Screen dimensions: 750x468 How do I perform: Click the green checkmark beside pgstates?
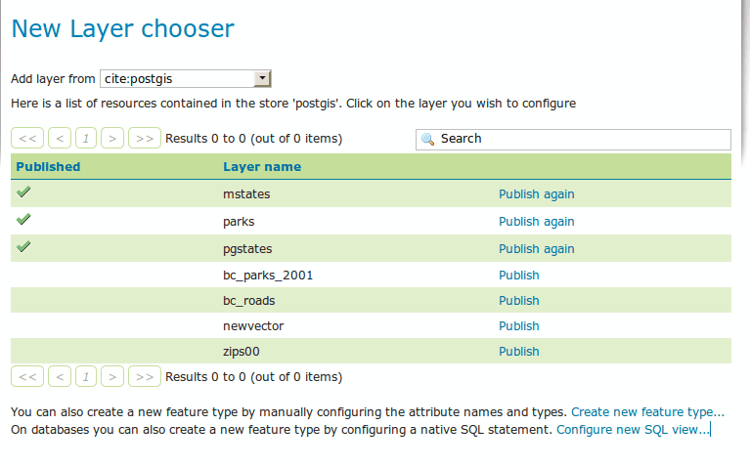(23, 247)
